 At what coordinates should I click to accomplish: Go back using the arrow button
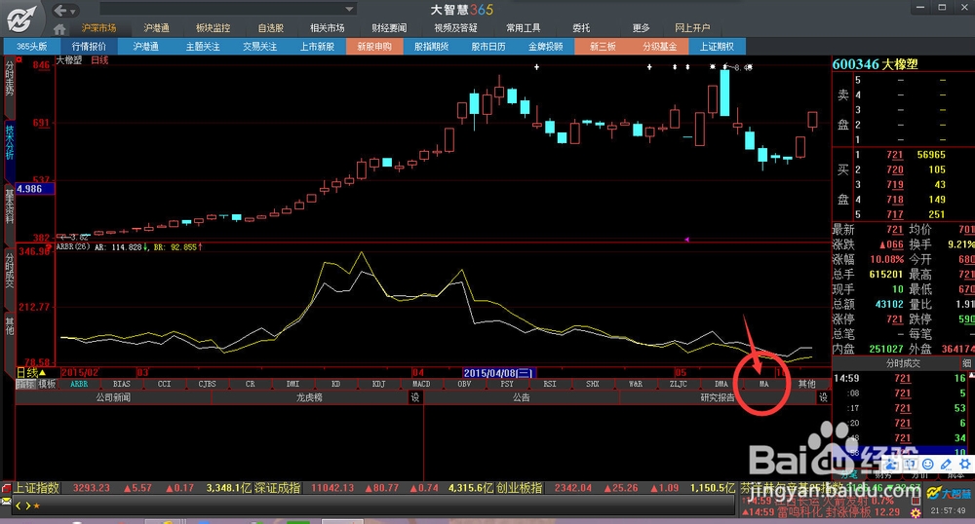[60, 11]
